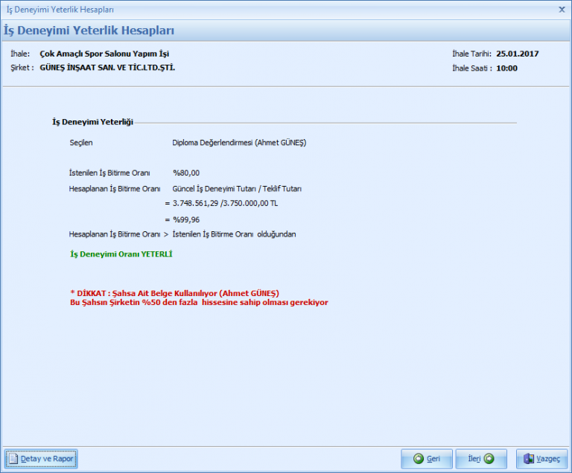The height and width of the screenshot is (473, 572).
Task: Click the calculated result %99,96
Action: click(186, 219)
